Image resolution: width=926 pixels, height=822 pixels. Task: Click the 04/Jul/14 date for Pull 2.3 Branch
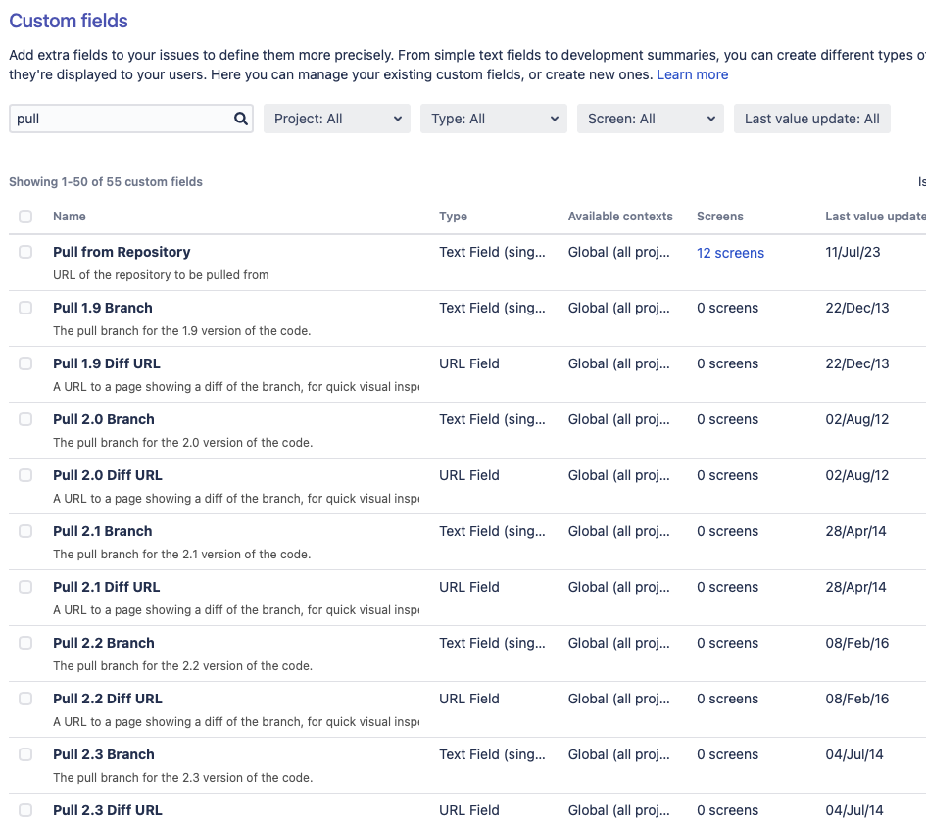853,754
